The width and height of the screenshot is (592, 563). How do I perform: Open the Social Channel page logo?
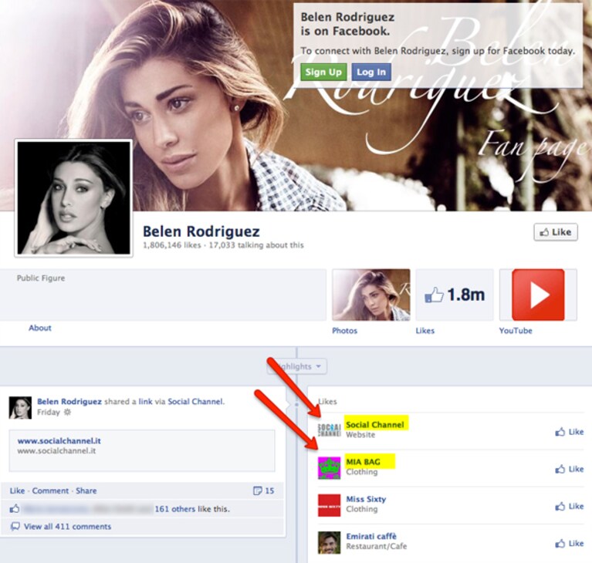click(330, 430)
